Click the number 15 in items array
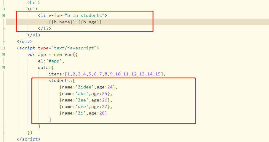 (158, 74)
